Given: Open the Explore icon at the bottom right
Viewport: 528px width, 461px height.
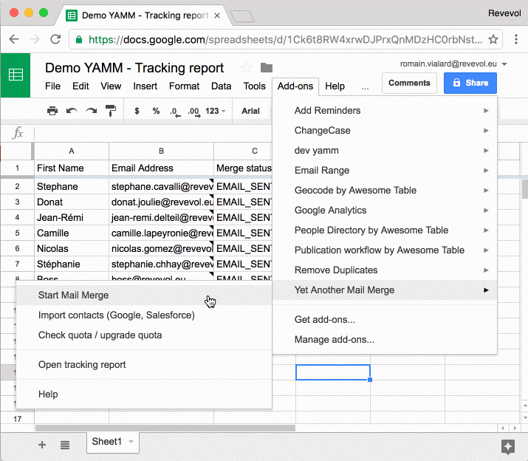Looking at the screenshot, I should tap(507, 445).
